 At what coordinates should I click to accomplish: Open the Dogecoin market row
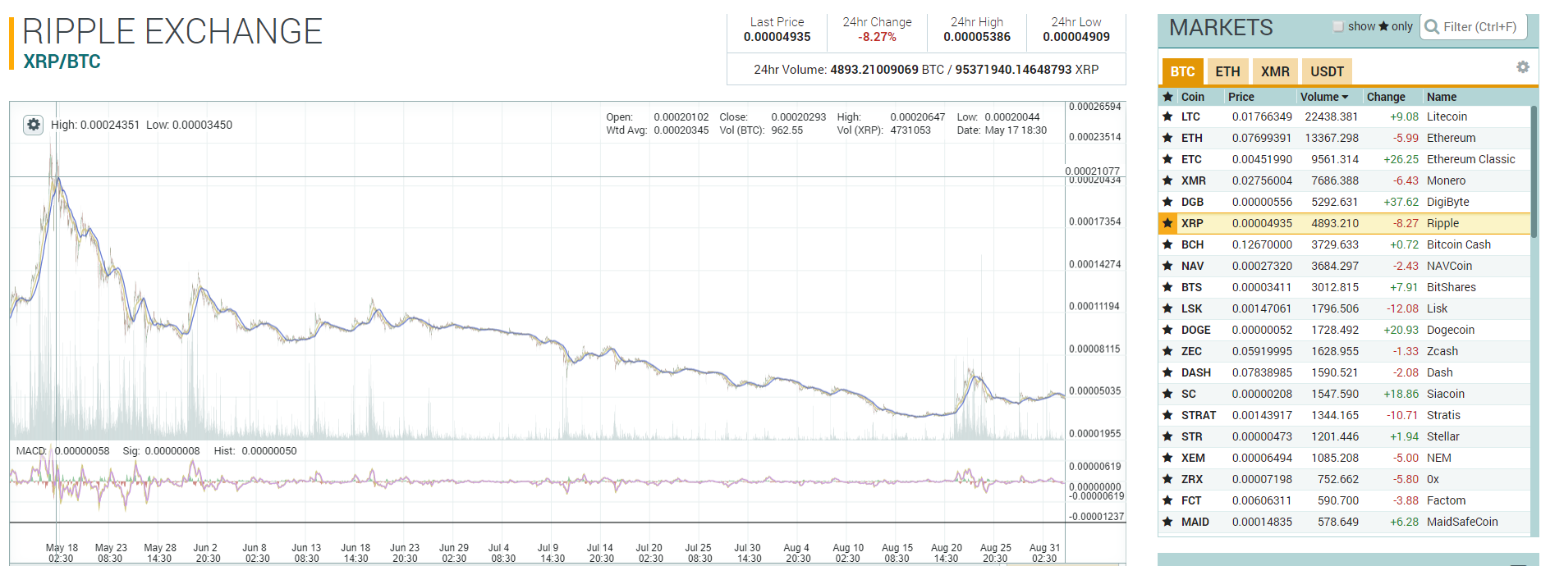1344,330
